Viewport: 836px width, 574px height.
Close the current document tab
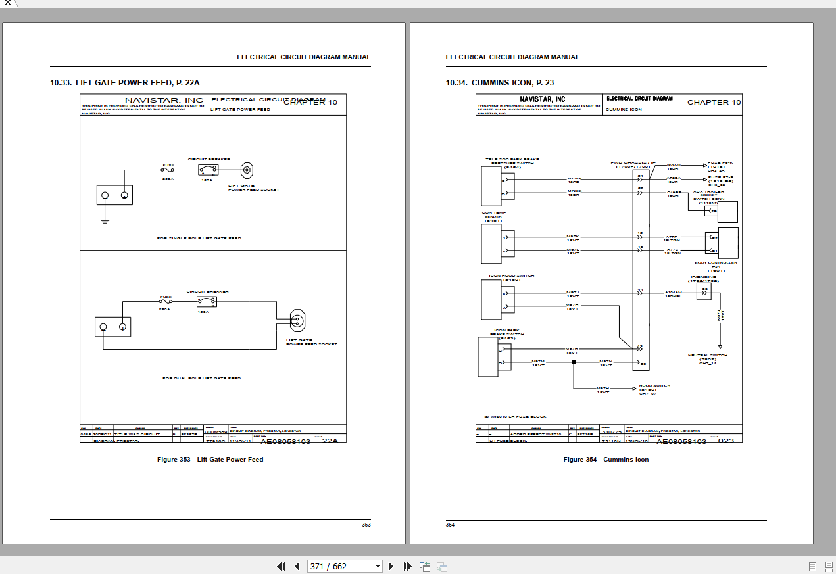click(x=7, y=3)
